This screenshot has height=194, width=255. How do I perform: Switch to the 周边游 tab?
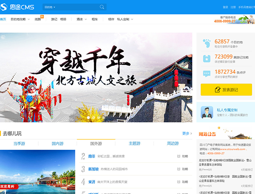pos(173,143)
